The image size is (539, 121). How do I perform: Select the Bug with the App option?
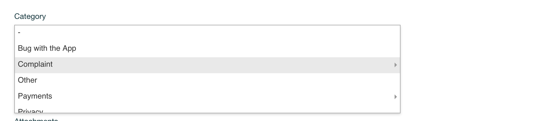tap(47, 48)
